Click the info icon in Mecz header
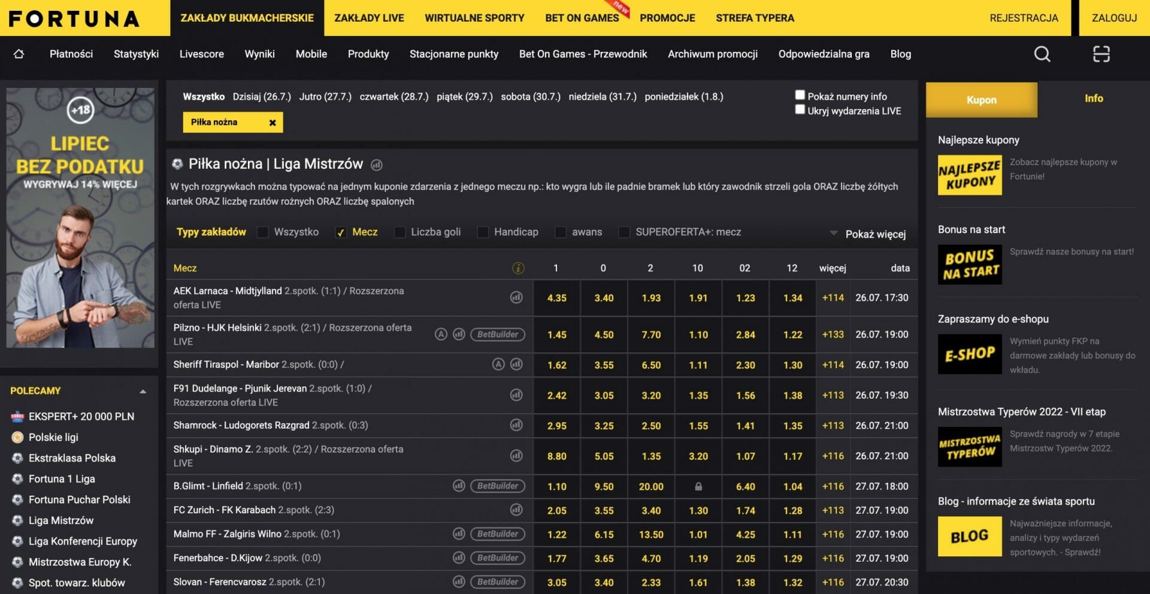This screenshot has width=1150, height=594. [x=518, y=268]
